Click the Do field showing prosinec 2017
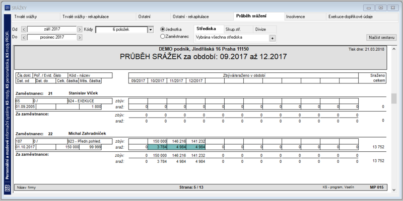403x201 pixels. tap(52, 37)
